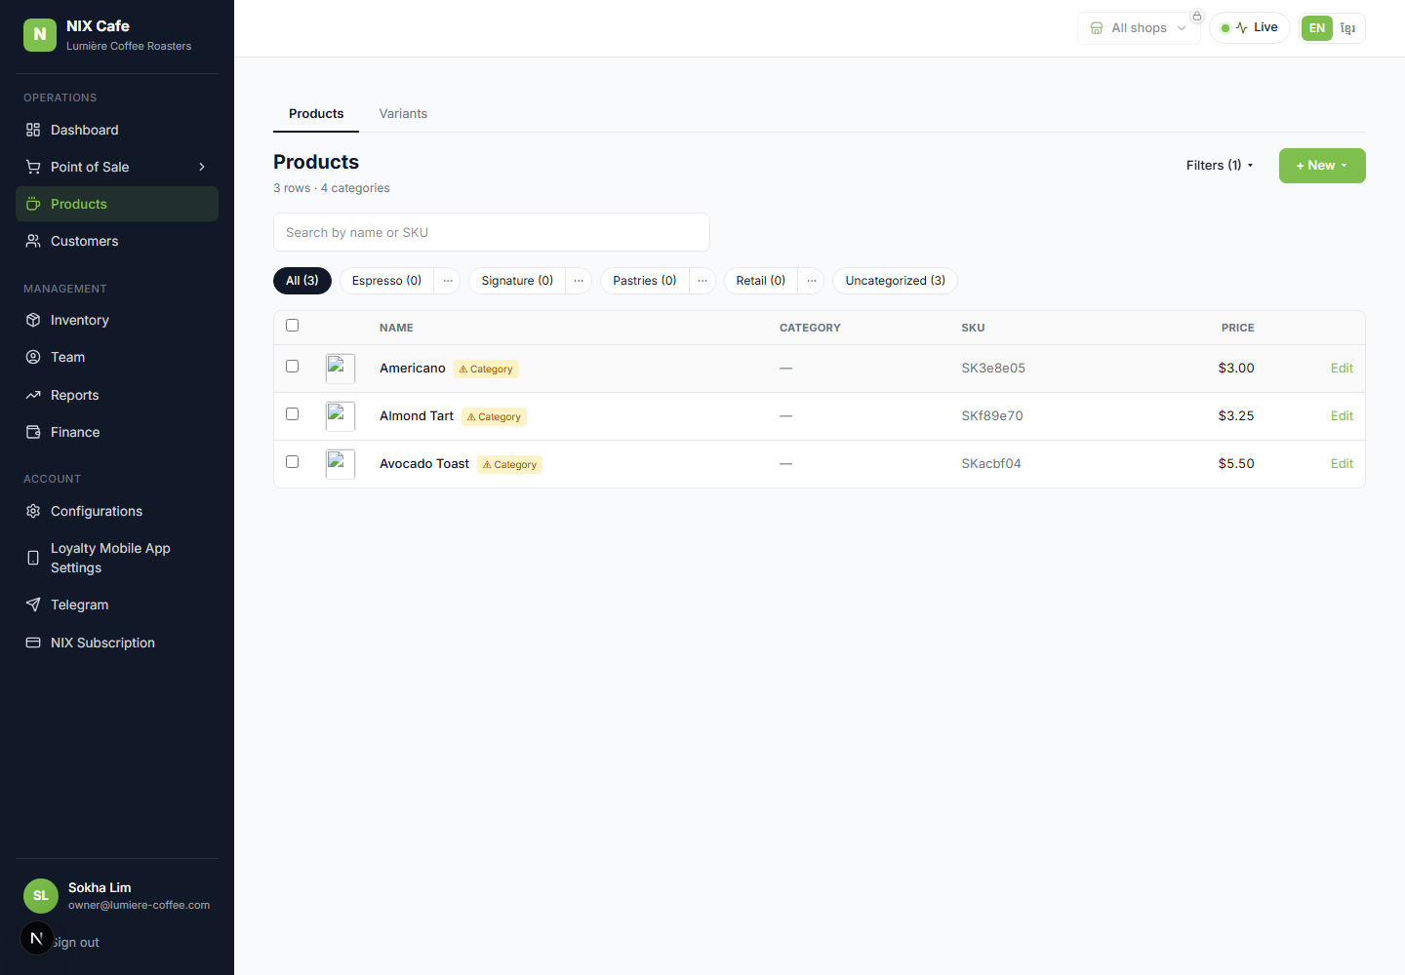The image size is (1405, 975).
Task: Expand the Point of Sale chevron
Action: tap(202, 167)
